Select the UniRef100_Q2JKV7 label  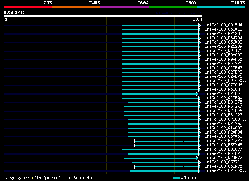pos(223,158)
